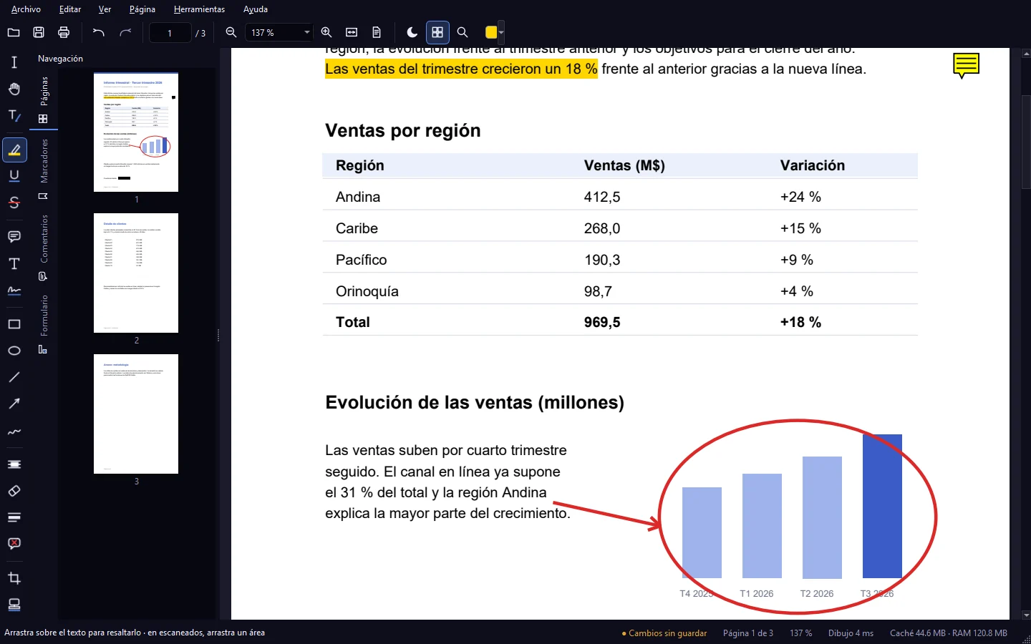
Task: Activate the edit text tool
Action: click(14, 115)
